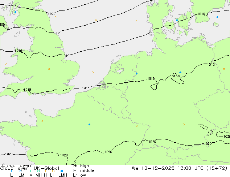Select orange circle marker over Poland
Image resolution: width=230 pixels, height=177 pixels.
pos(224,69)
